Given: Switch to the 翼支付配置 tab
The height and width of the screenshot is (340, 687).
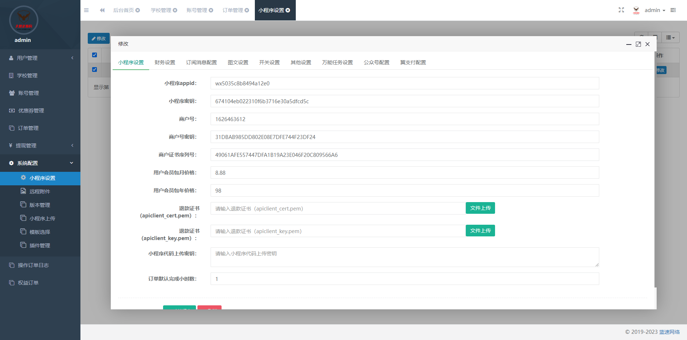Looking at the screenshot, I should coord(413,62).
